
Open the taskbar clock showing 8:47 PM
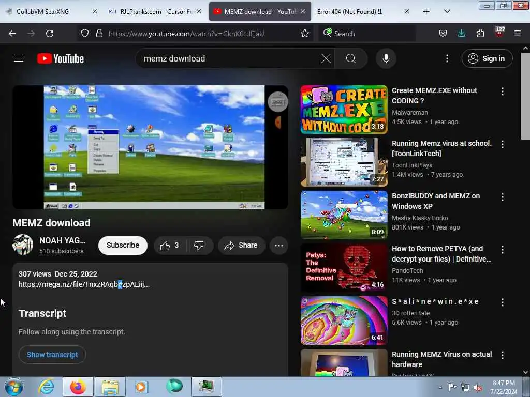pos(504,387)
